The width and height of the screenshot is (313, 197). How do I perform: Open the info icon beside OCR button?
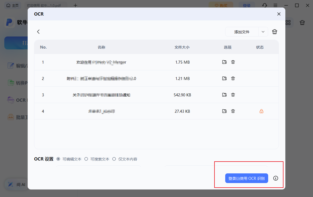coord(276,178)
